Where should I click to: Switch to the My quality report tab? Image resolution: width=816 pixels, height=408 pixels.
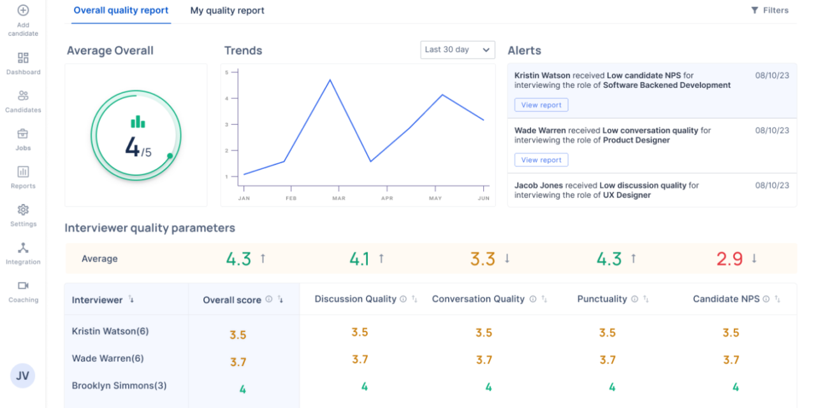227,10
